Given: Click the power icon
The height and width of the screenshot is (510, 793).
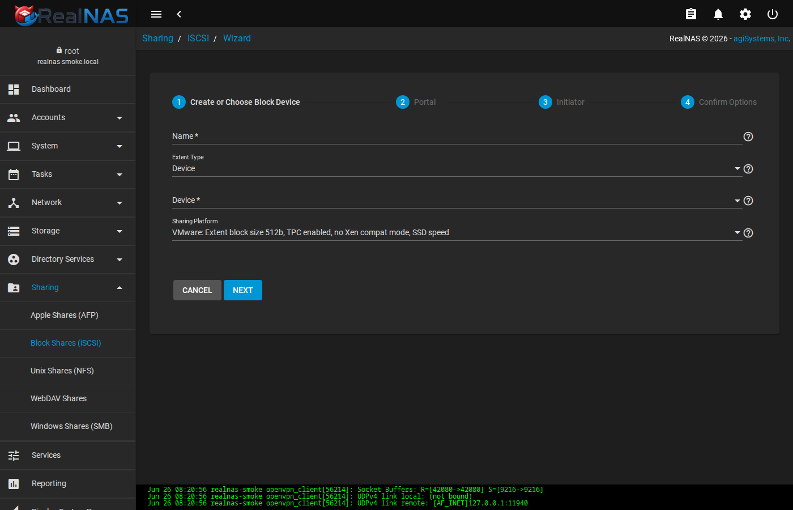Looking at the screenshot, I should [773, 14].
